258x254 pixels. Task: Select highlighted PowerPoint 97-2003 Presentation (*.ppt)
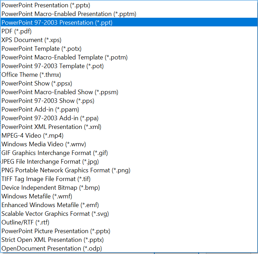pos(129,23)
